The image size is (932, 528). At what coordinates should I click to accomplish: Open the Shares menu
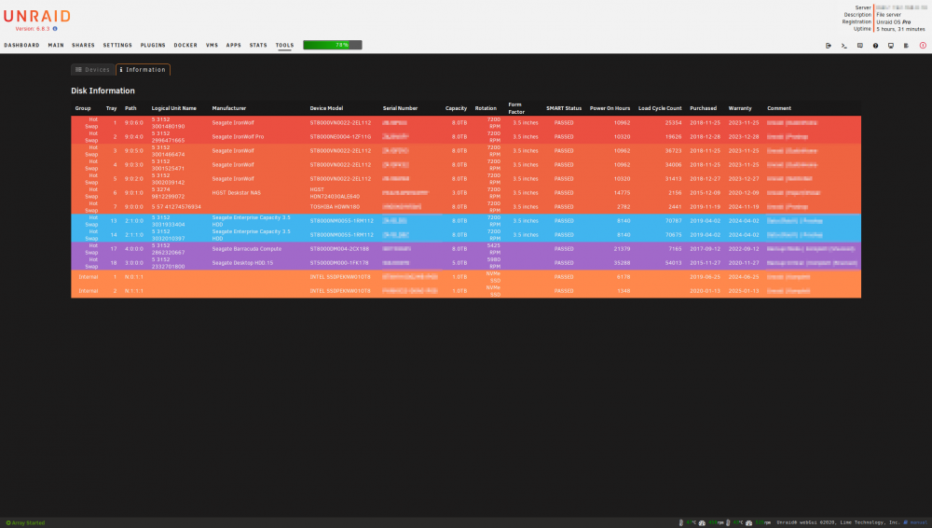pos(83,45)
